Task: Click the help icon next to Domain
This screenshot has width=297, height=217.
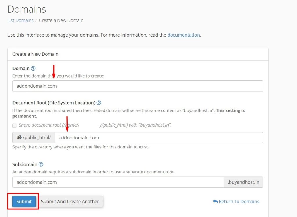Action: pyautogui.click(x=33, y=69)
